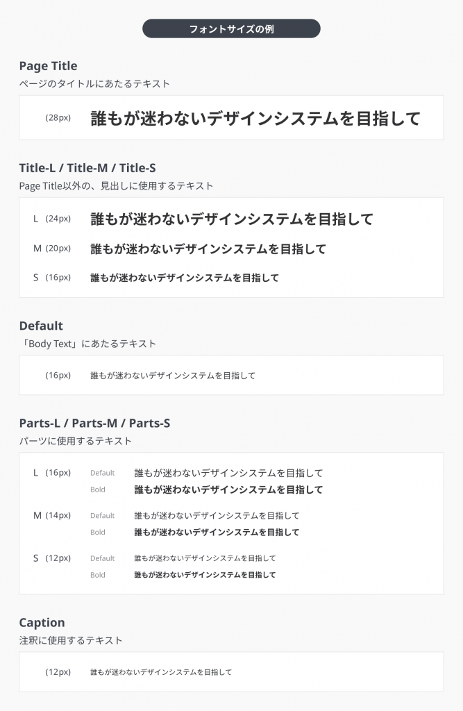Click the フォントサイズの例 pill header
463x711 pixels.
point(231,28)
